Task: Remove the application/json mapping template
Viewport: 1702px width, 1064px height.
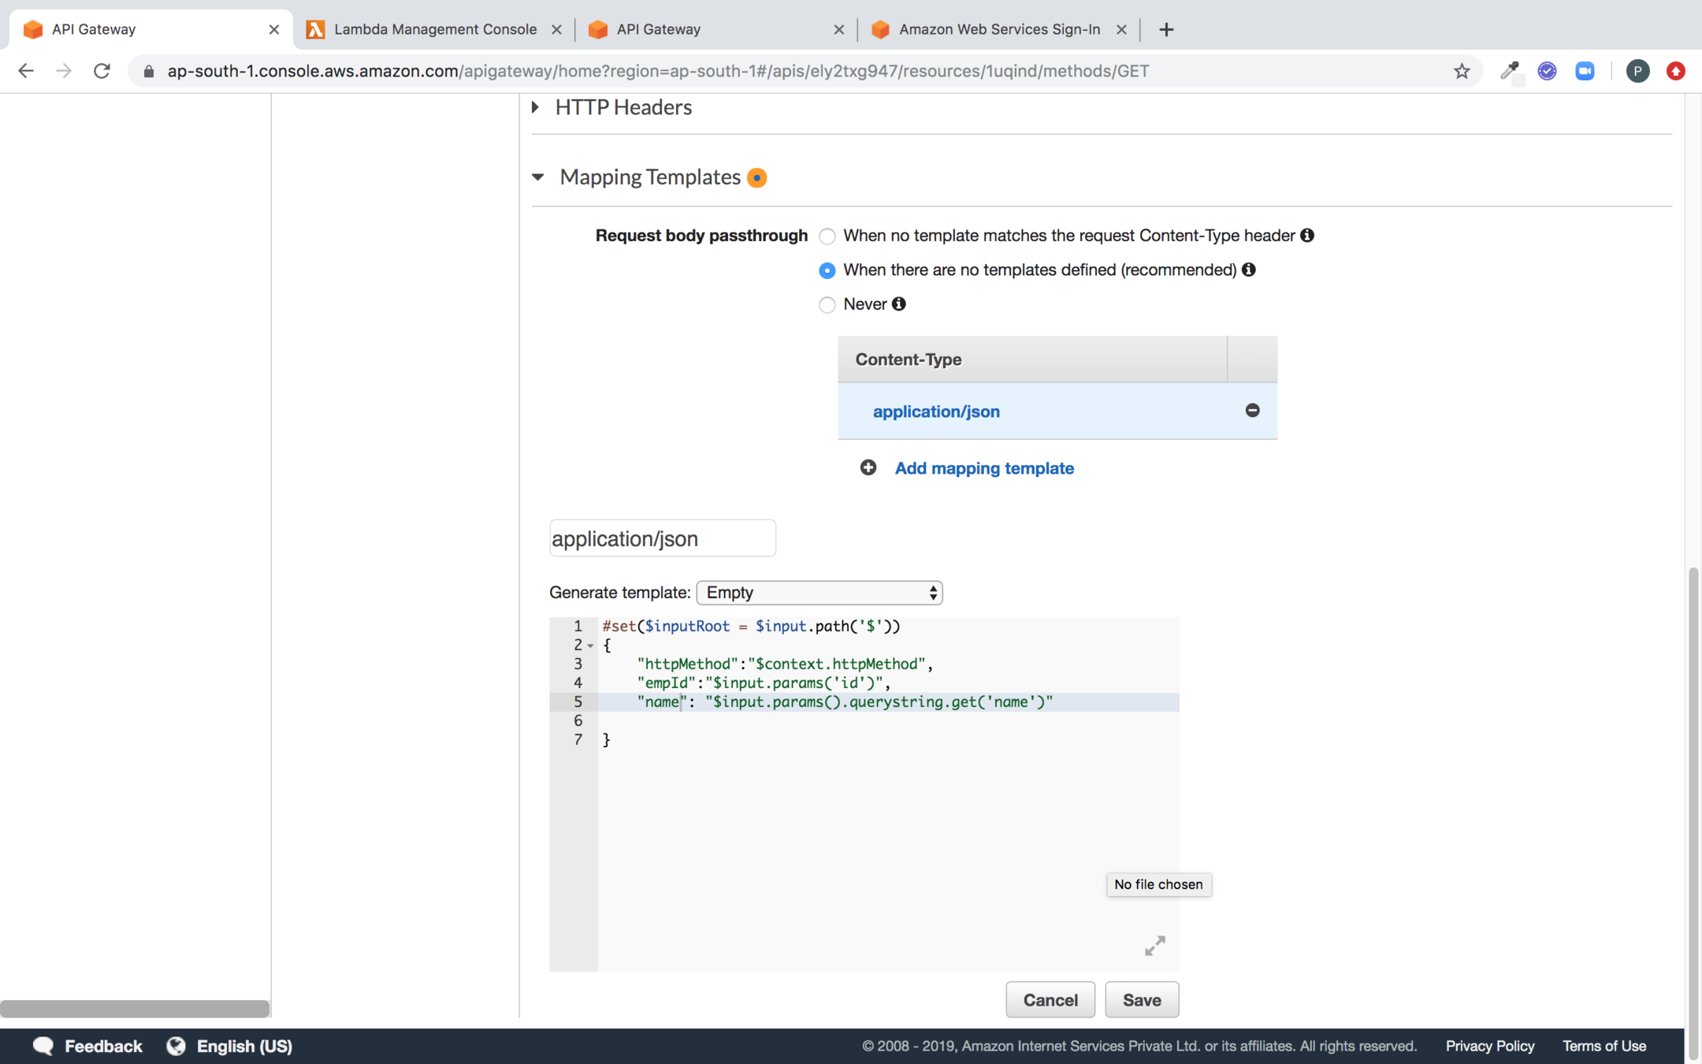Action: coord(1252,411)
